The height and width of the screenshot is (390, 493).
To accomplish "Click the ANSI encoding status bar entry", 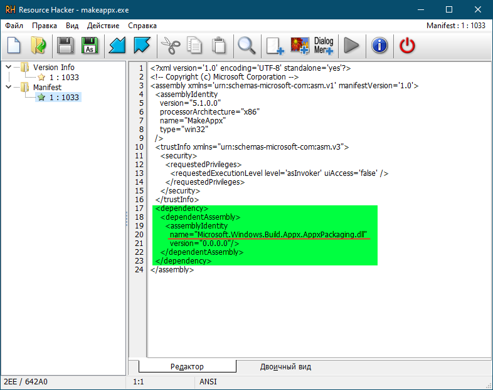I will coord(208,381).
